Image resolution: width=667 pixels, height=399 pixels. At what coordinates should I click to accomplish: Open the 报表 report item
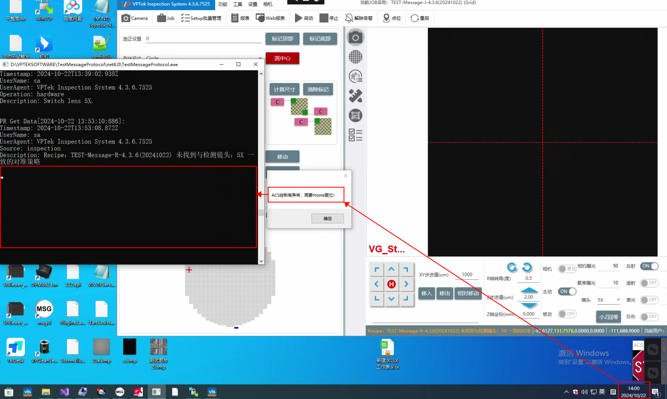[240, 18]
